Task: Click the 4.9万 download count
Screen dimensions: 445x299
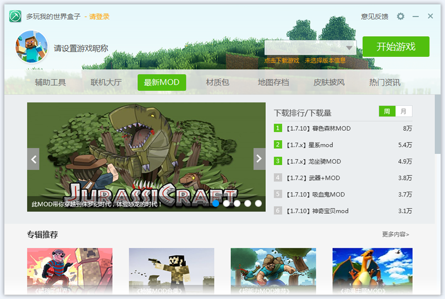Action: [x=405, y=161]
